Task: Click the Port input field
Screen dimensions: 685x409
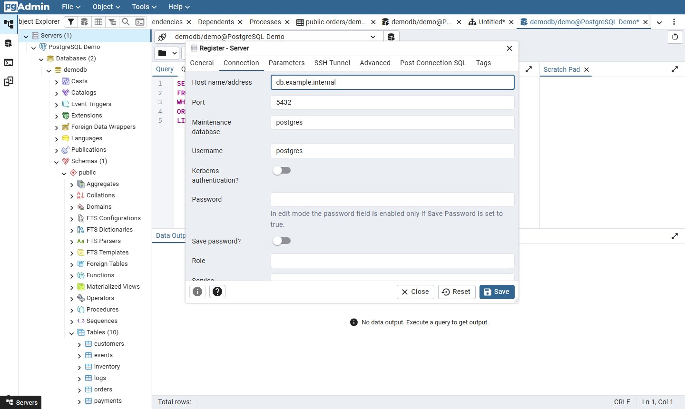Action: click(392, 102)
